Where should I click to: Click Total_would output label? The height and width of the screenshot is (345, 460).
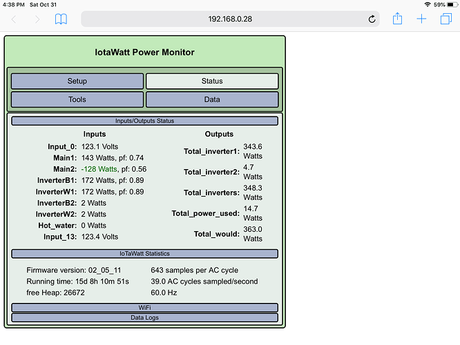tap(216, 234)
